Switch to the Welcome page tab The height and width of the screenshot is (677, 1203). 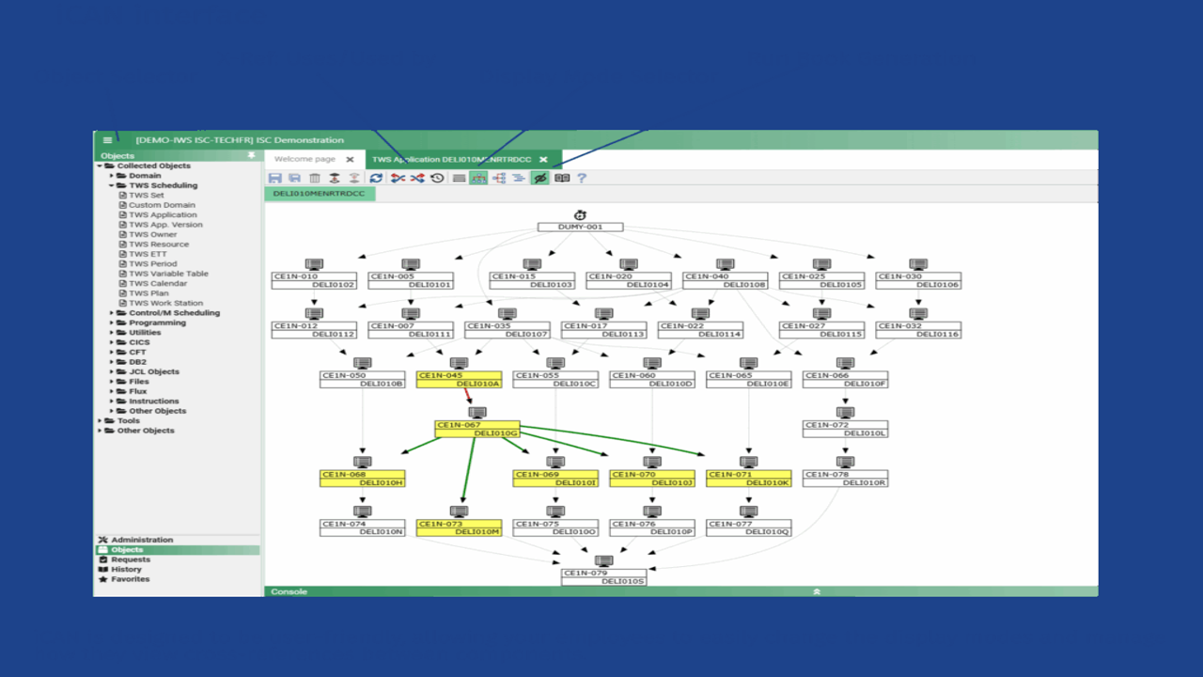pyautogui.click(x=305, y=159)
